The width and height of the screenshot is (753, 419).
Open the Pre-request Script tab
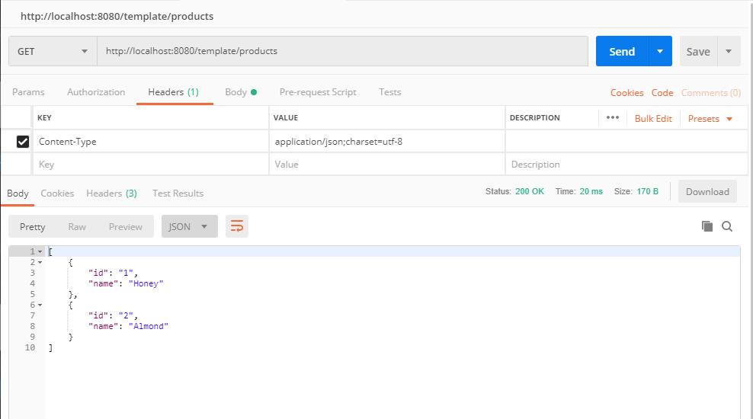318,92
